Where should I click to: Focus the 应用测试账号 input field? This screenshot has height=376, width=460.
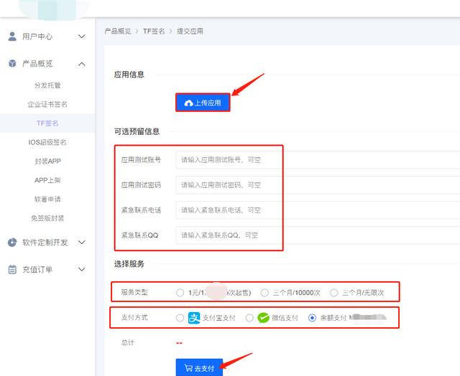tap(229, 160)
